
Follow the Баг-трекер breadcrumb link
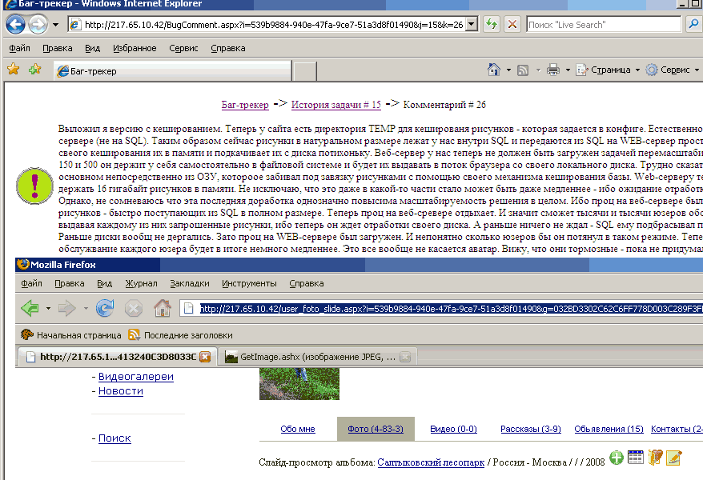245,105
